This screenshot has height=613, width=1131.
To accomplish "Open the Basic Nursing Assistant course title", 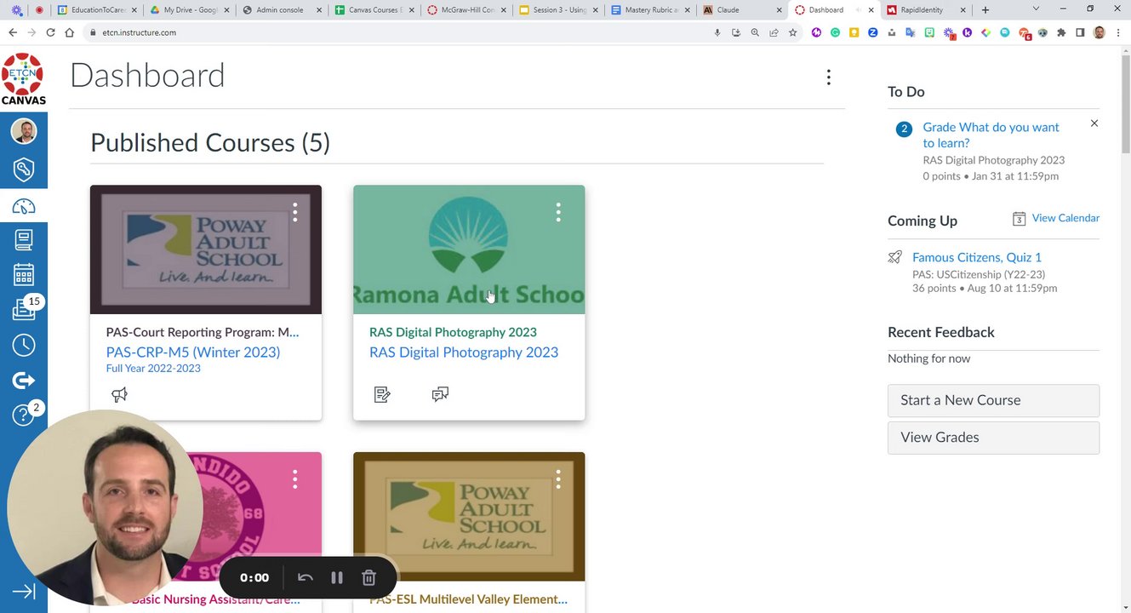I will point(215,599).
